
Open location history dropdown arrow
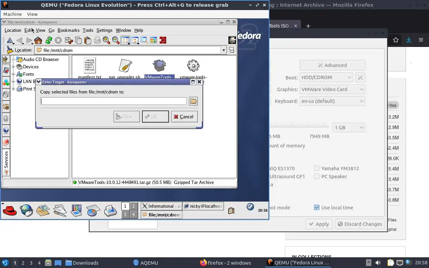point(224,50)
